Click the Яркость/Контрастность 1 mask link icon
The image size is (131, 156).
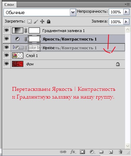point(25,39)
